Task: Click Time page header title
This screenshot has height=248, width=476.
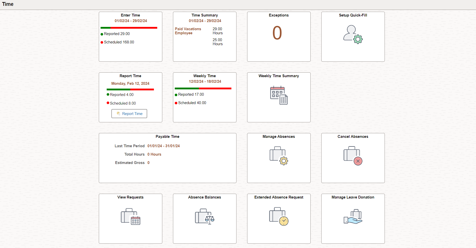Action: click(x=8, y=4)
